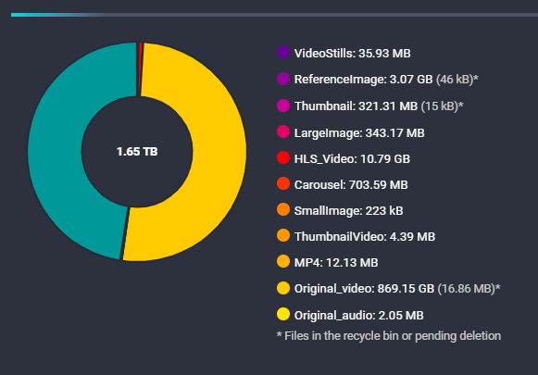Click the Original_audio bright yellow dot
The width and height of the screenshot is (538, 375).
coord(283,314)
